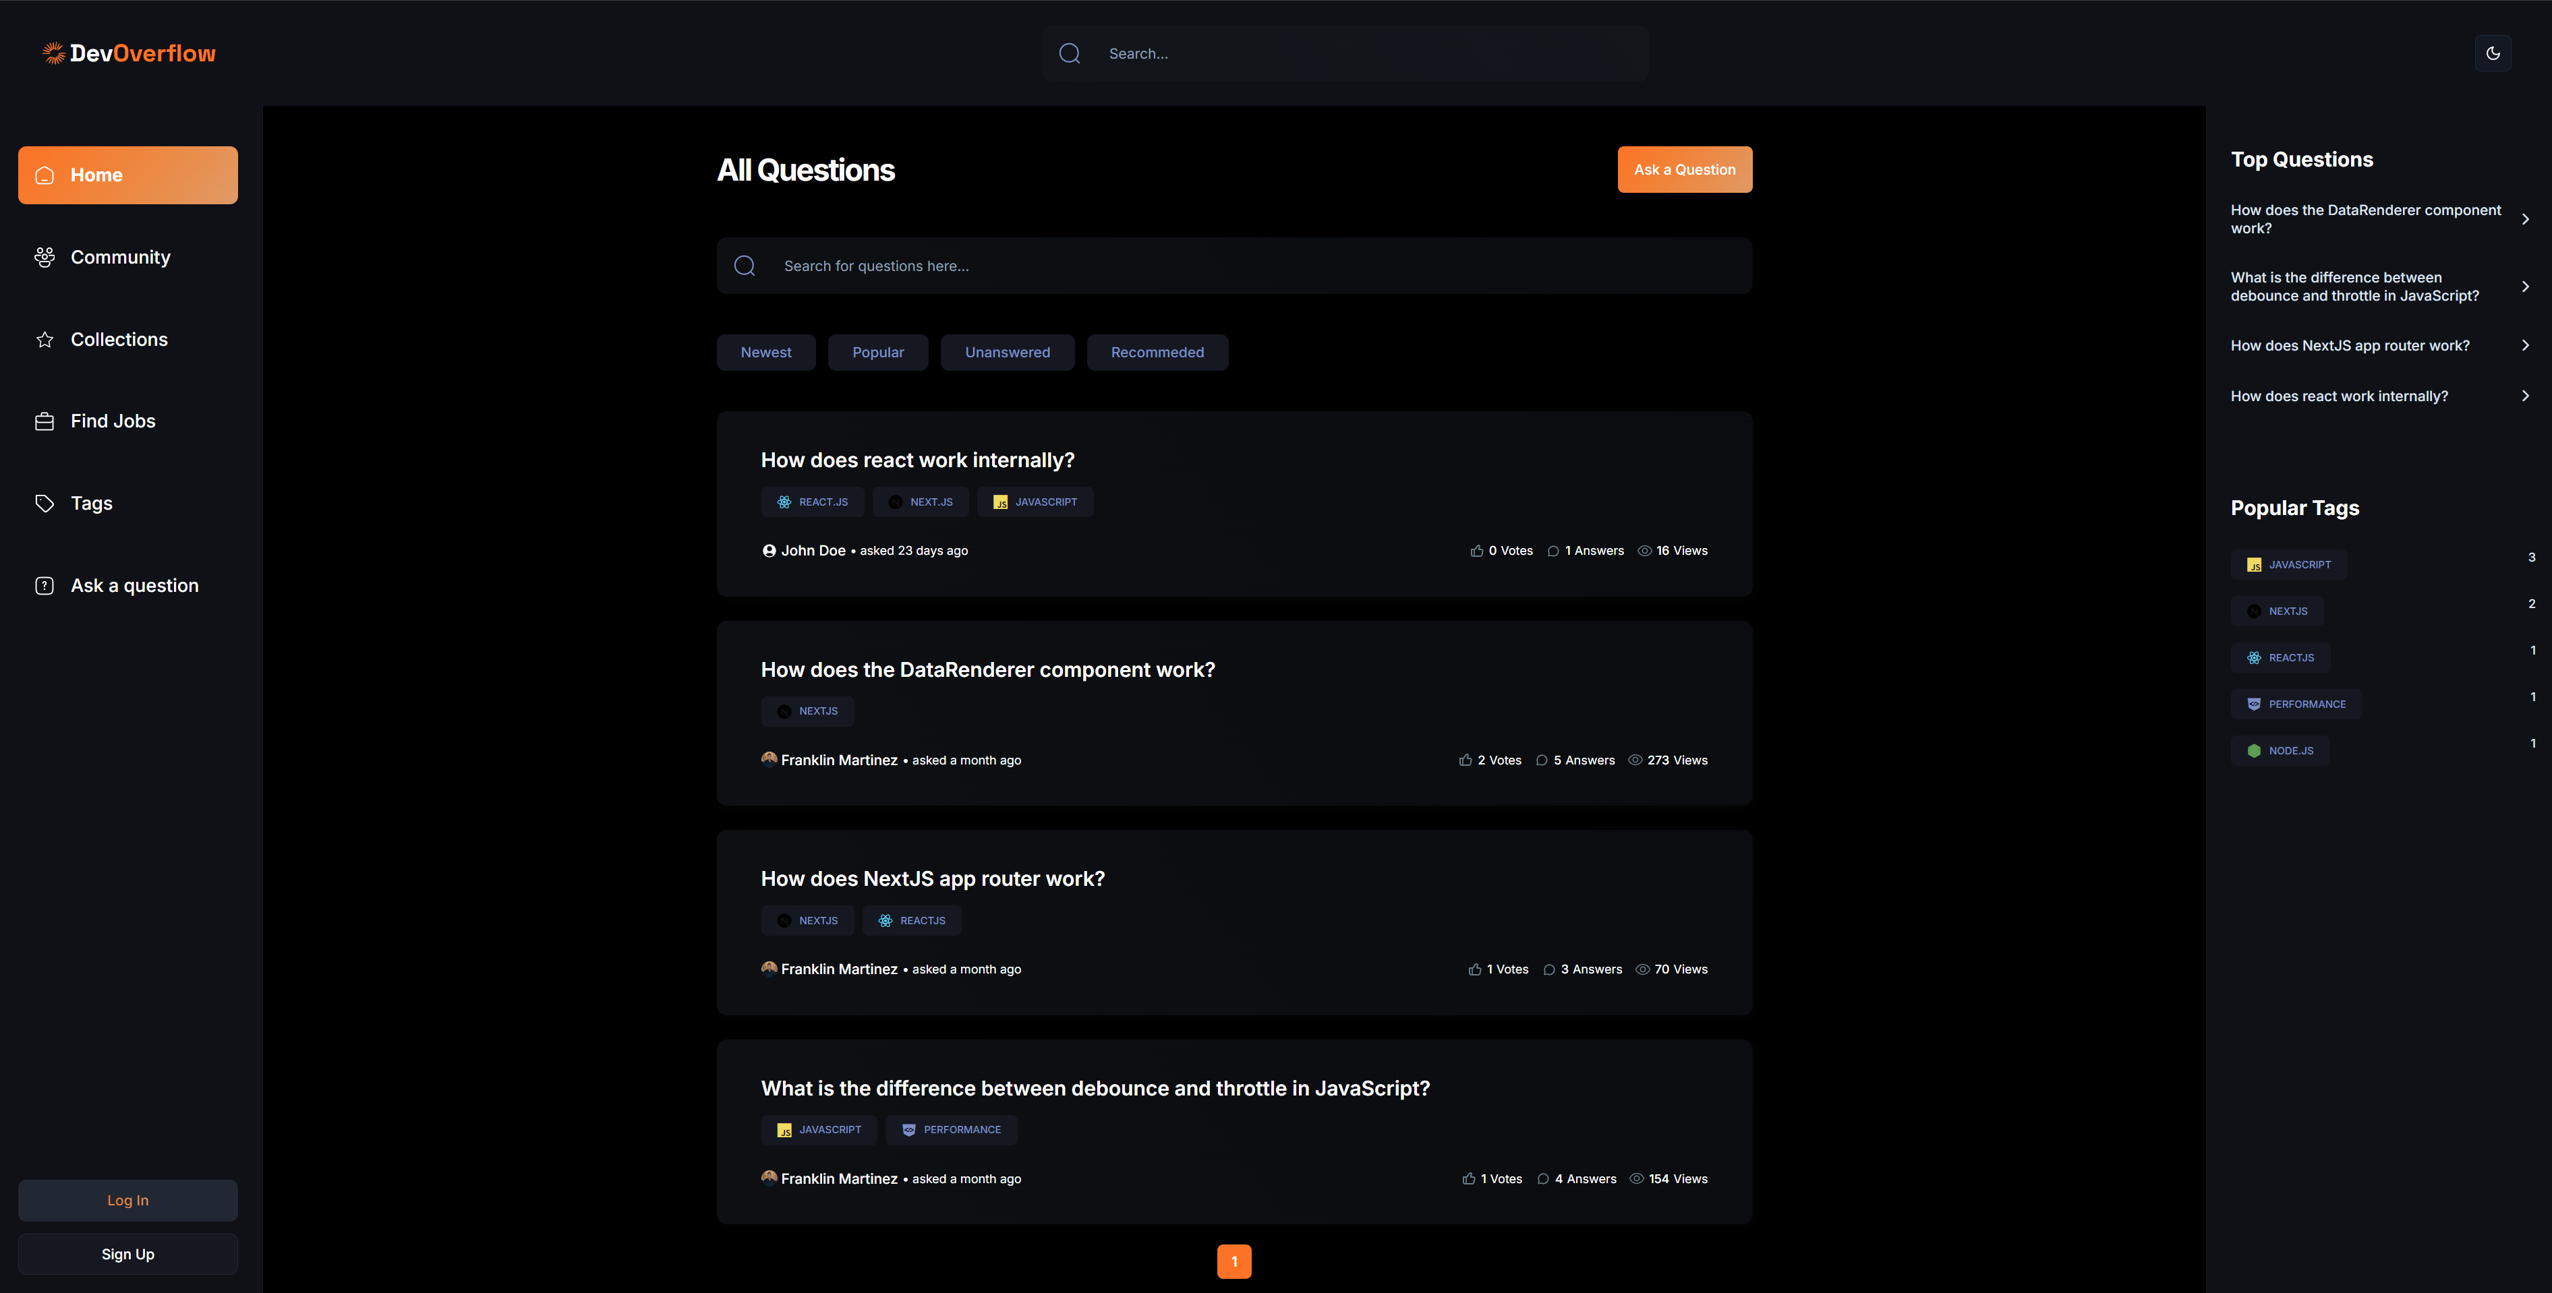Click the JAVASCRIPT tag in Popular Tags
Image resolution: width=2552 pixels, height=1293 pixels.
pyautogui.click(x=2288, y=564)
